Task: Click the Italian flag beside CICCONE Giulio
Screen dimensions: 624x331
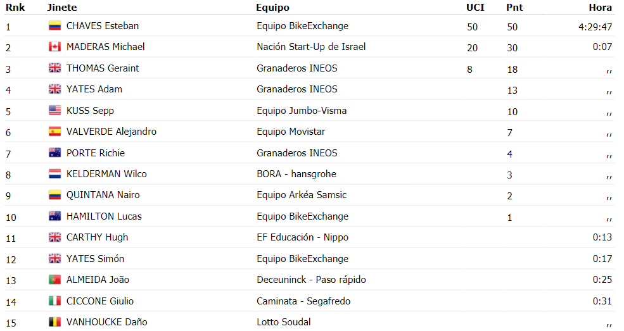Action: point(54,301)
